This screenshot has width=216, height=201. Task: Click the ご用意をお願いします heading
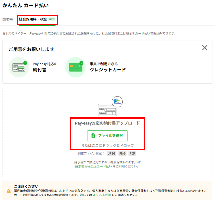(x=32, y=49)
